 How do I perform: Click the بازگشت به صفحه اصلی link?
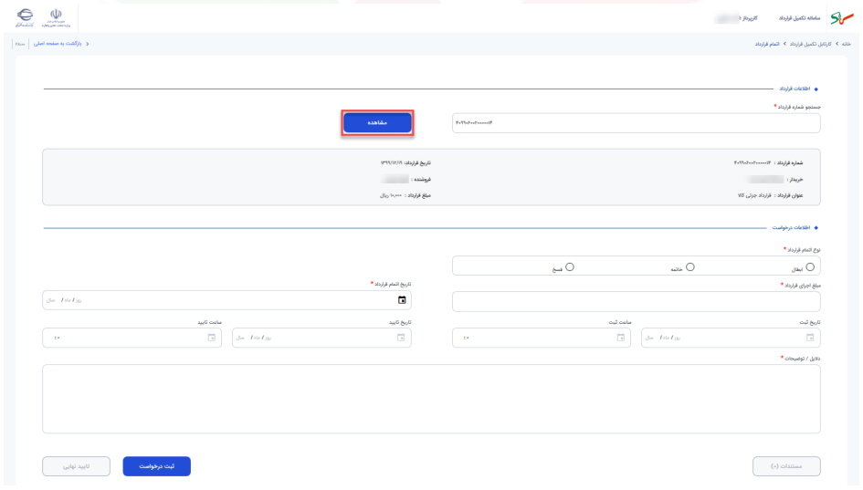pyautogui.click(x=58, y=44)
